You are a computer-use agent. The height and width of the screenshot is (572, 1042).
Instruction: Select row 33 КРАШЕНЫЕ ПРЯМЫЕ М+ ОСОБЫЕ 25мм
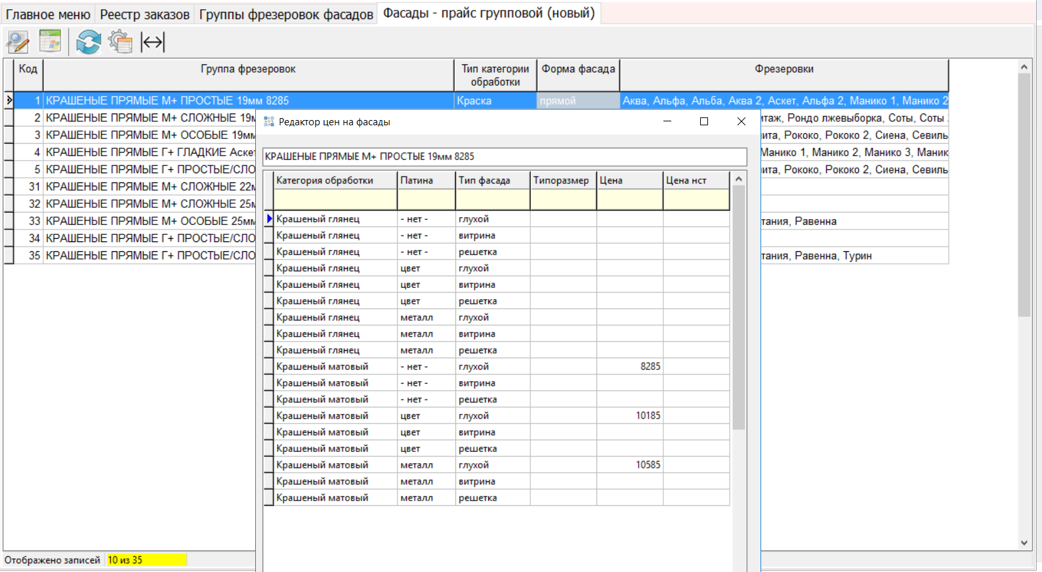pyautogui.click(x=150, y=221)
